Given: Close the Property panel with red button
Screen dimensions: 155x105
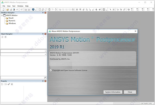Looking at the screenshot, I should [45, 81].
